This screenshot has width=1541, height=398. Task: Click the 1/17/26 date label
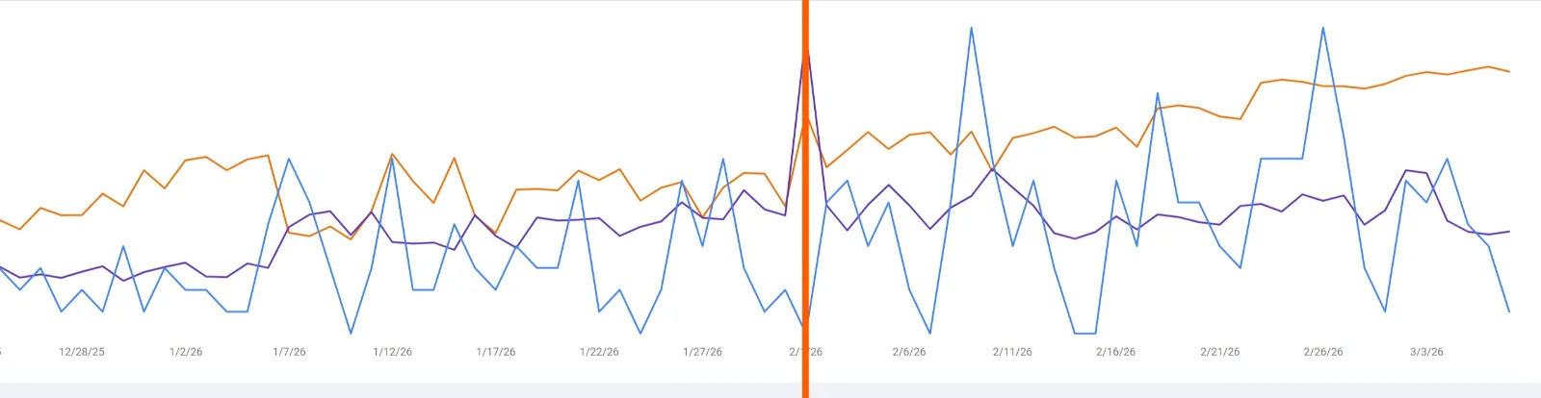tap(496, 352)
